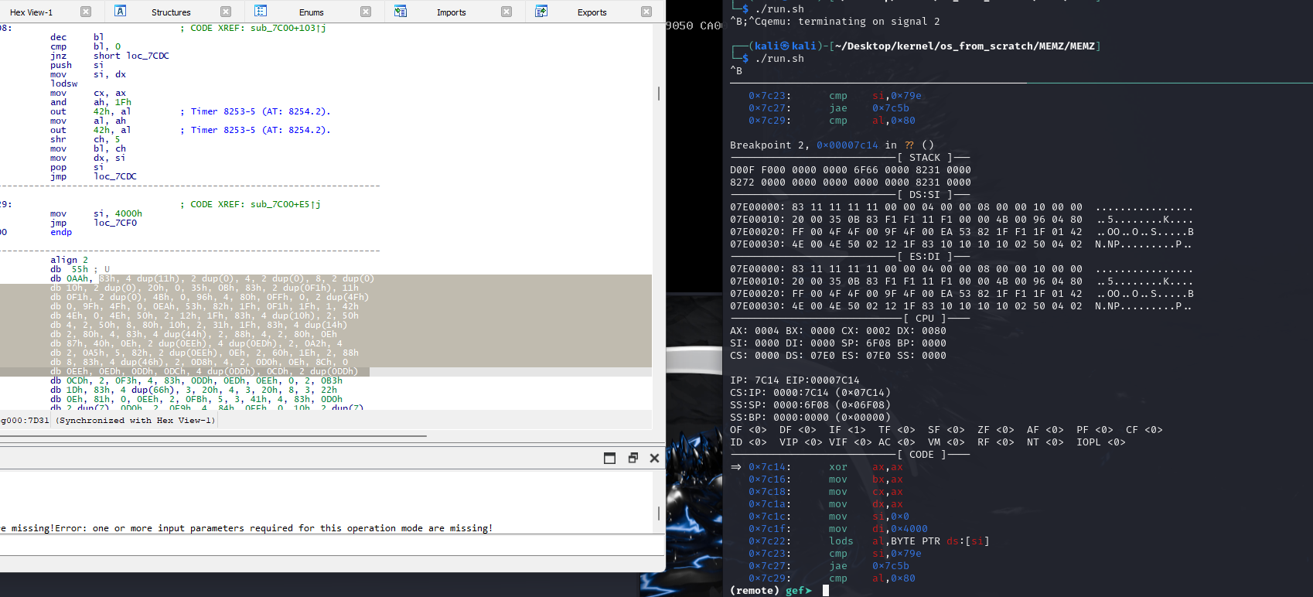Click the CPU section header in gef
The height and width of the screenshot is (597, 1313).
coord(925,319)
